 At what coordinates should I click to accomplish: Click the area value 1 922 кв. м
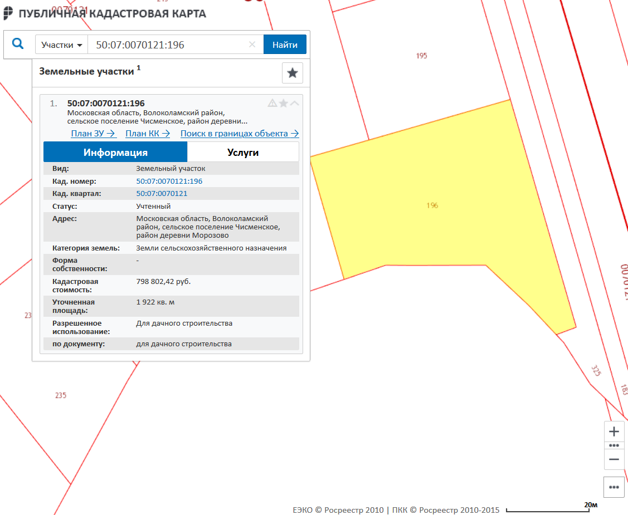(x=155, y=302)
